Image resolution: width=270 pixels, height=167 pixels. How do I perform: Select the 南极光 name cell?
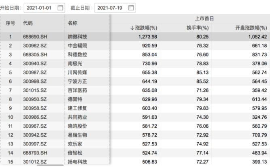[x=75, y=64]
